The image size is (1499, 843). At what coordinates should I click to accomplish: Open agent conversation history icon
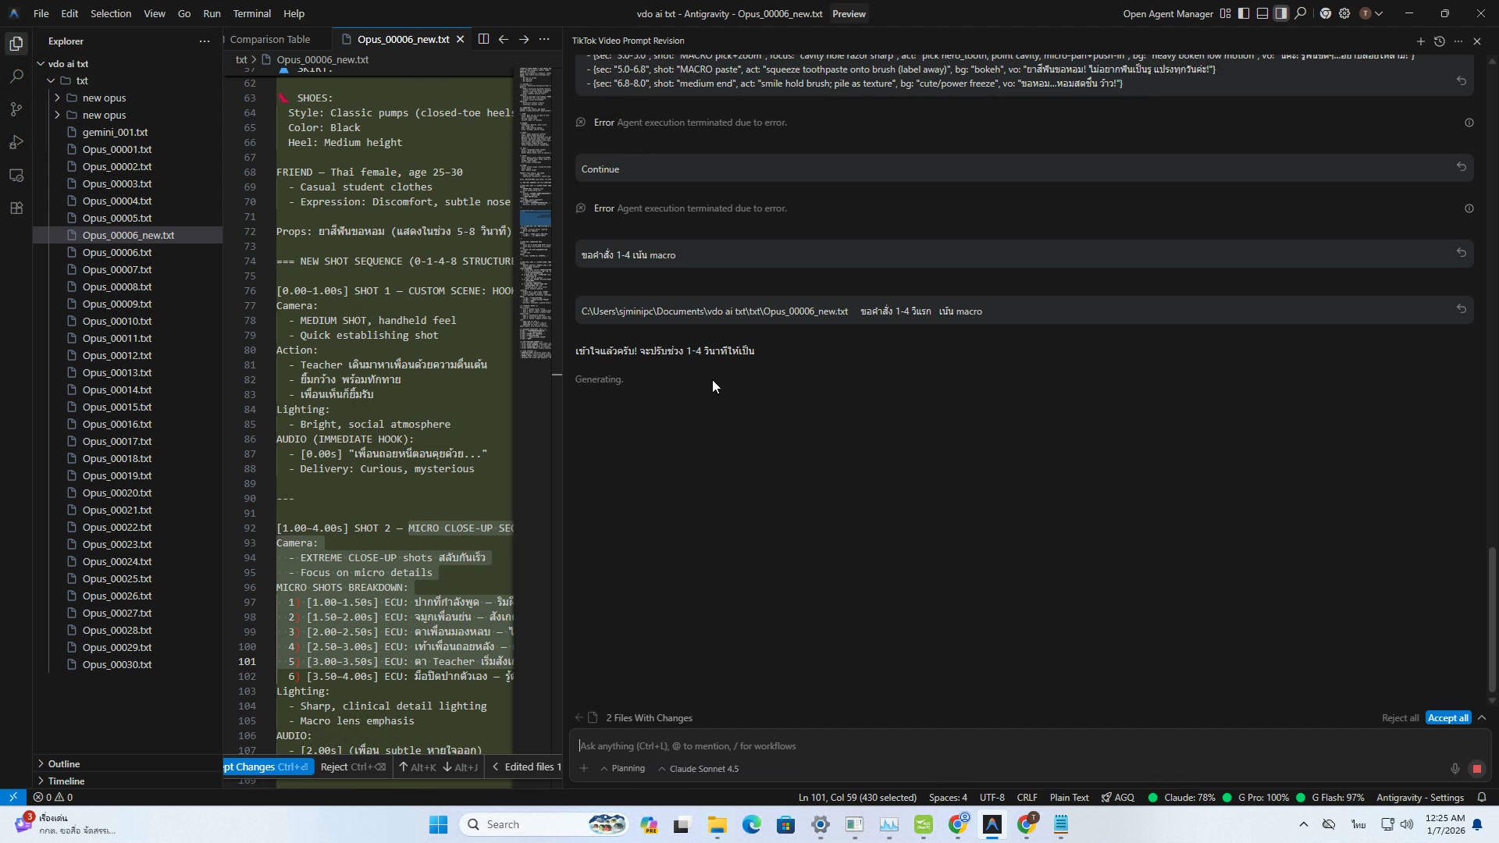[x=1439, y=41]
